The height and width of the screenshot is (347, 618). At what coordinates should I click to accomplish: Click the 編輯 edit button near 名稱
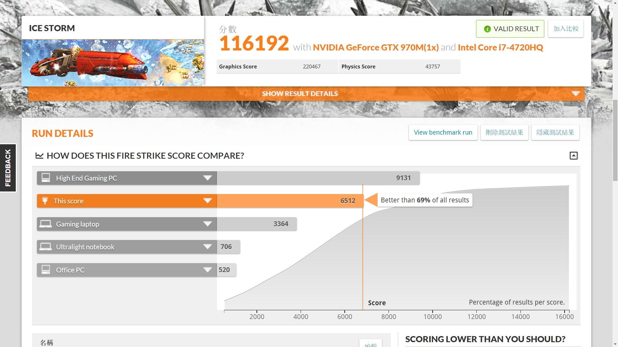[370, 343]
